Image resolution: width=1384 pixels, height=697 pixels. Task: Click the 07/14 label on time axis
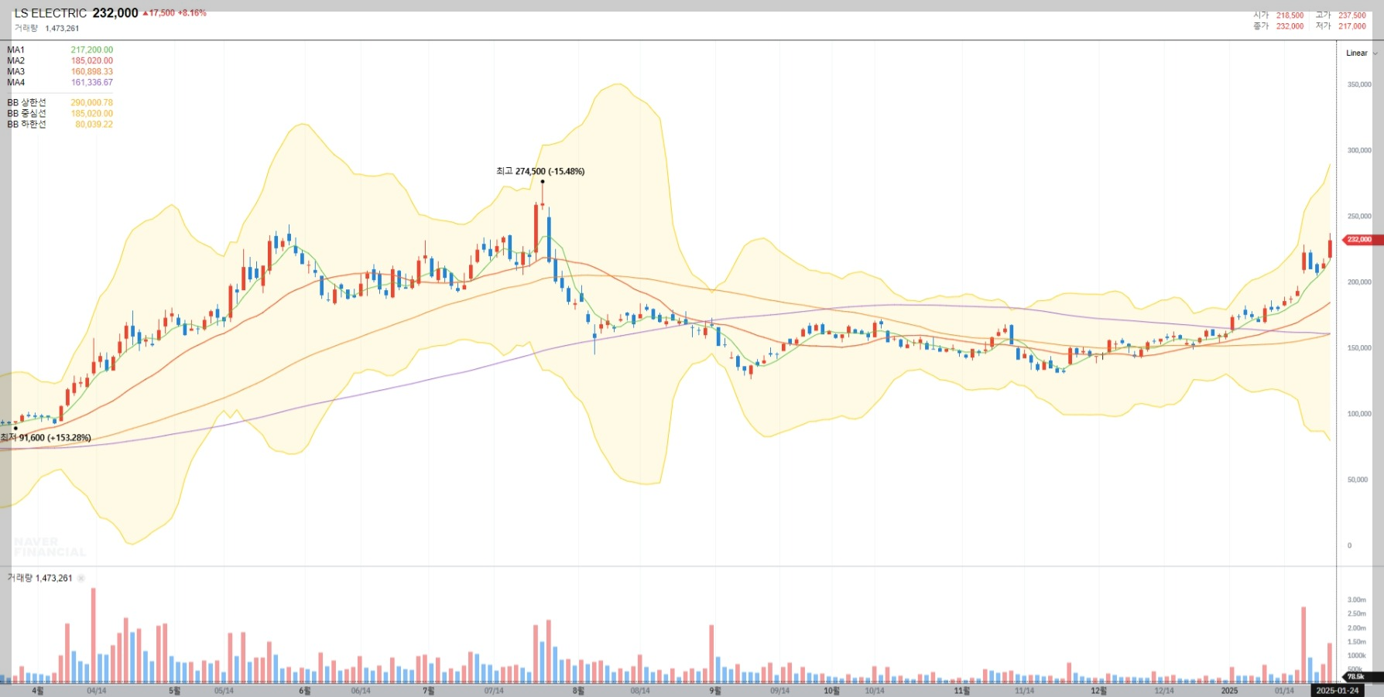pyautogui.click(x=494, y=691)
